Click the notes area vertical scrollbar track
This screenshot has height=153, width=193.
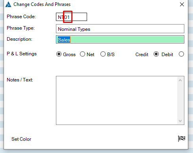(180, 100)
